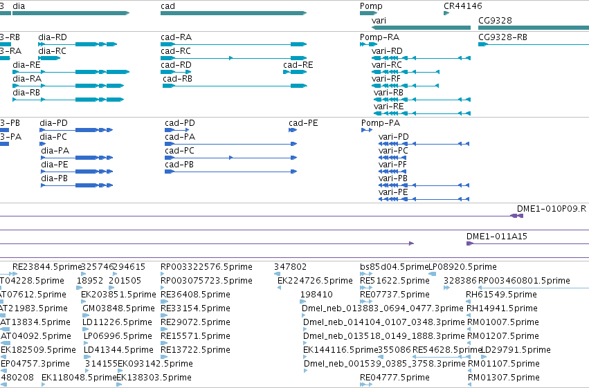Select transcript CG9328-RB
Image resolution: width=589 pixels, height=388 pixels.
(534, 44)
